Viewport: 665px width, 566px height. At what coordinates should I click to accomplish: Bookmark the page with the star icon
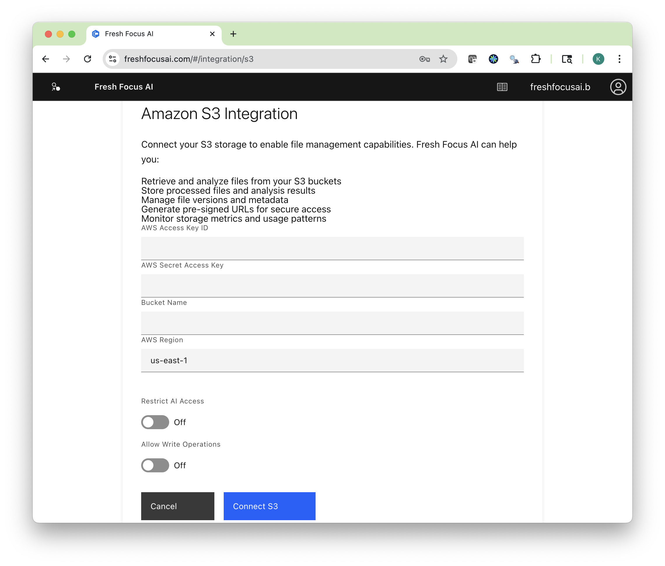tap(443, 59)
